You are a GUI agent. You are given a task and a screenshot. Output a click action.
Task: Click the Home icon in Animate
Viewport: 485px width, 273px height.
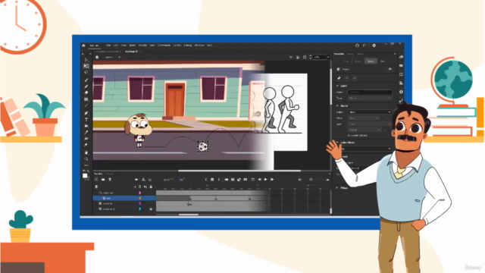[x=83, y=45]
